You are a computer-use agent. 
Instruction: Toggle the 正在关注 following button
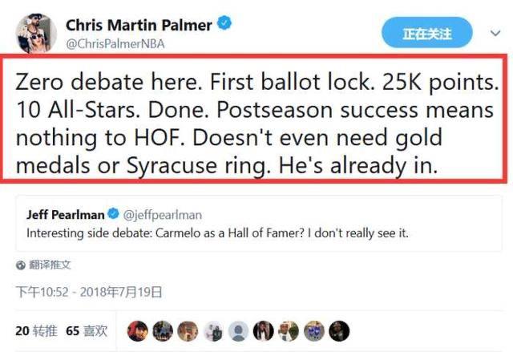[427, 34]
